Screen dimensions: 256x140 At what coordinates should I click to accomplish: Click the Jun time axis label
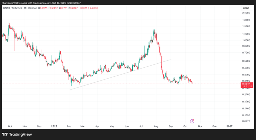click(x=127, y=126)
